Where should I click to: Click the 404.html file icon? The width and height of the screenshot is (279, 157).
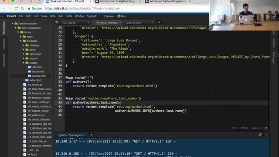pyautogui.click(x=30, y=67)
